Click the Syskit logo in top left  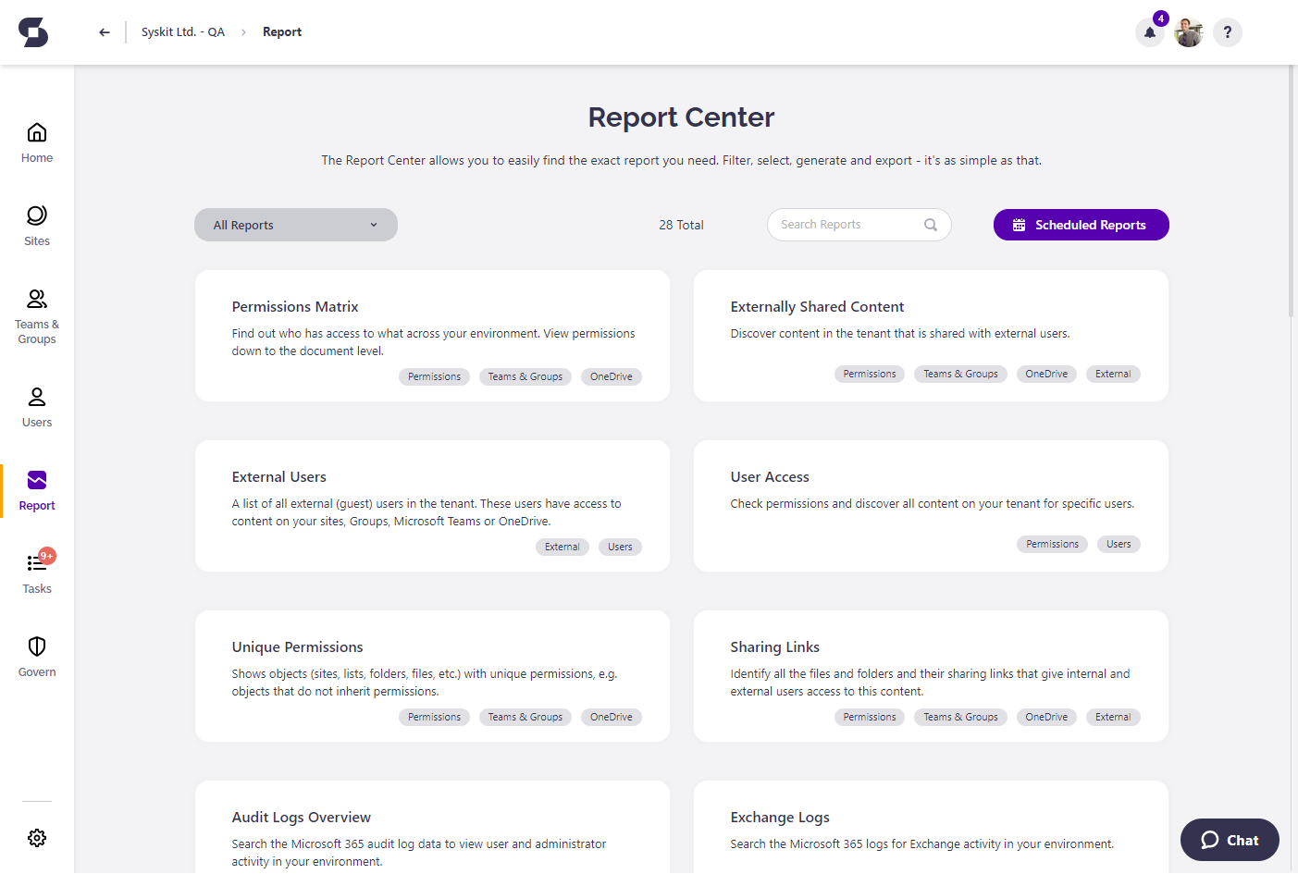[34, 31]
